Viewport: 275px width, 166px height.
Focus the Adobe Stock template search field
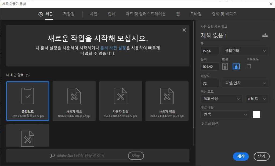pos(91,156)
